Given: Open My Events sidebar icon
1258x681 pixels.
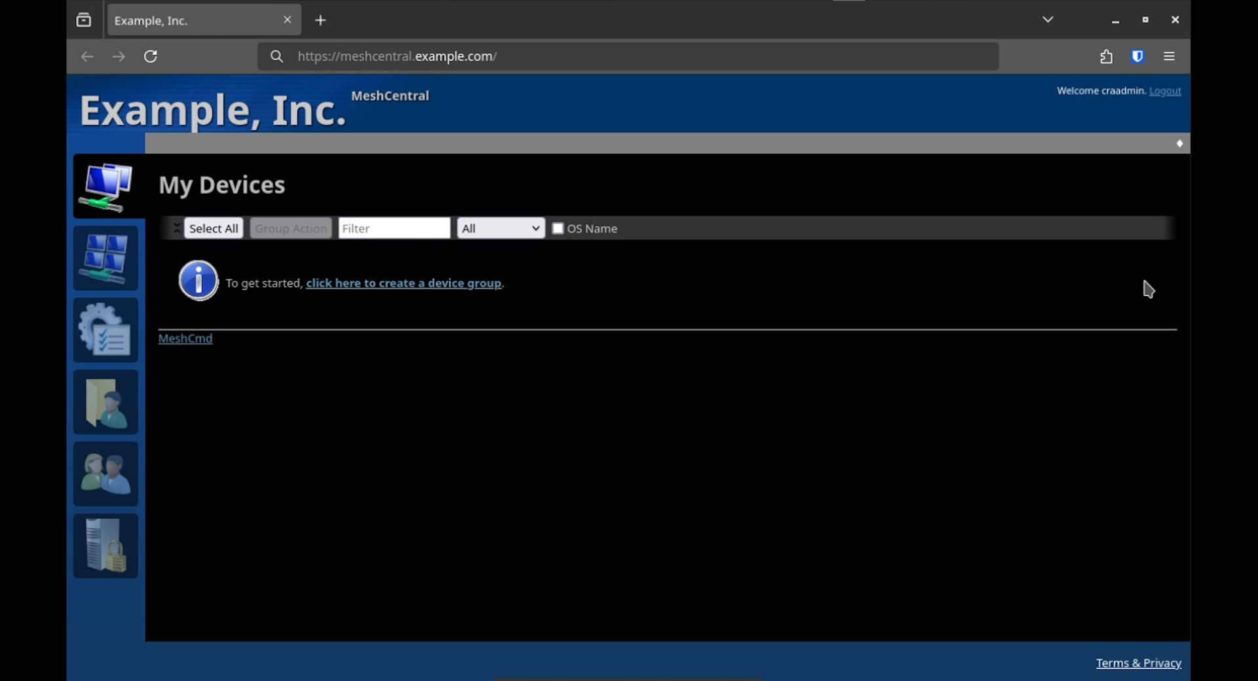Looking at the screenshot, I should point(105,330).
